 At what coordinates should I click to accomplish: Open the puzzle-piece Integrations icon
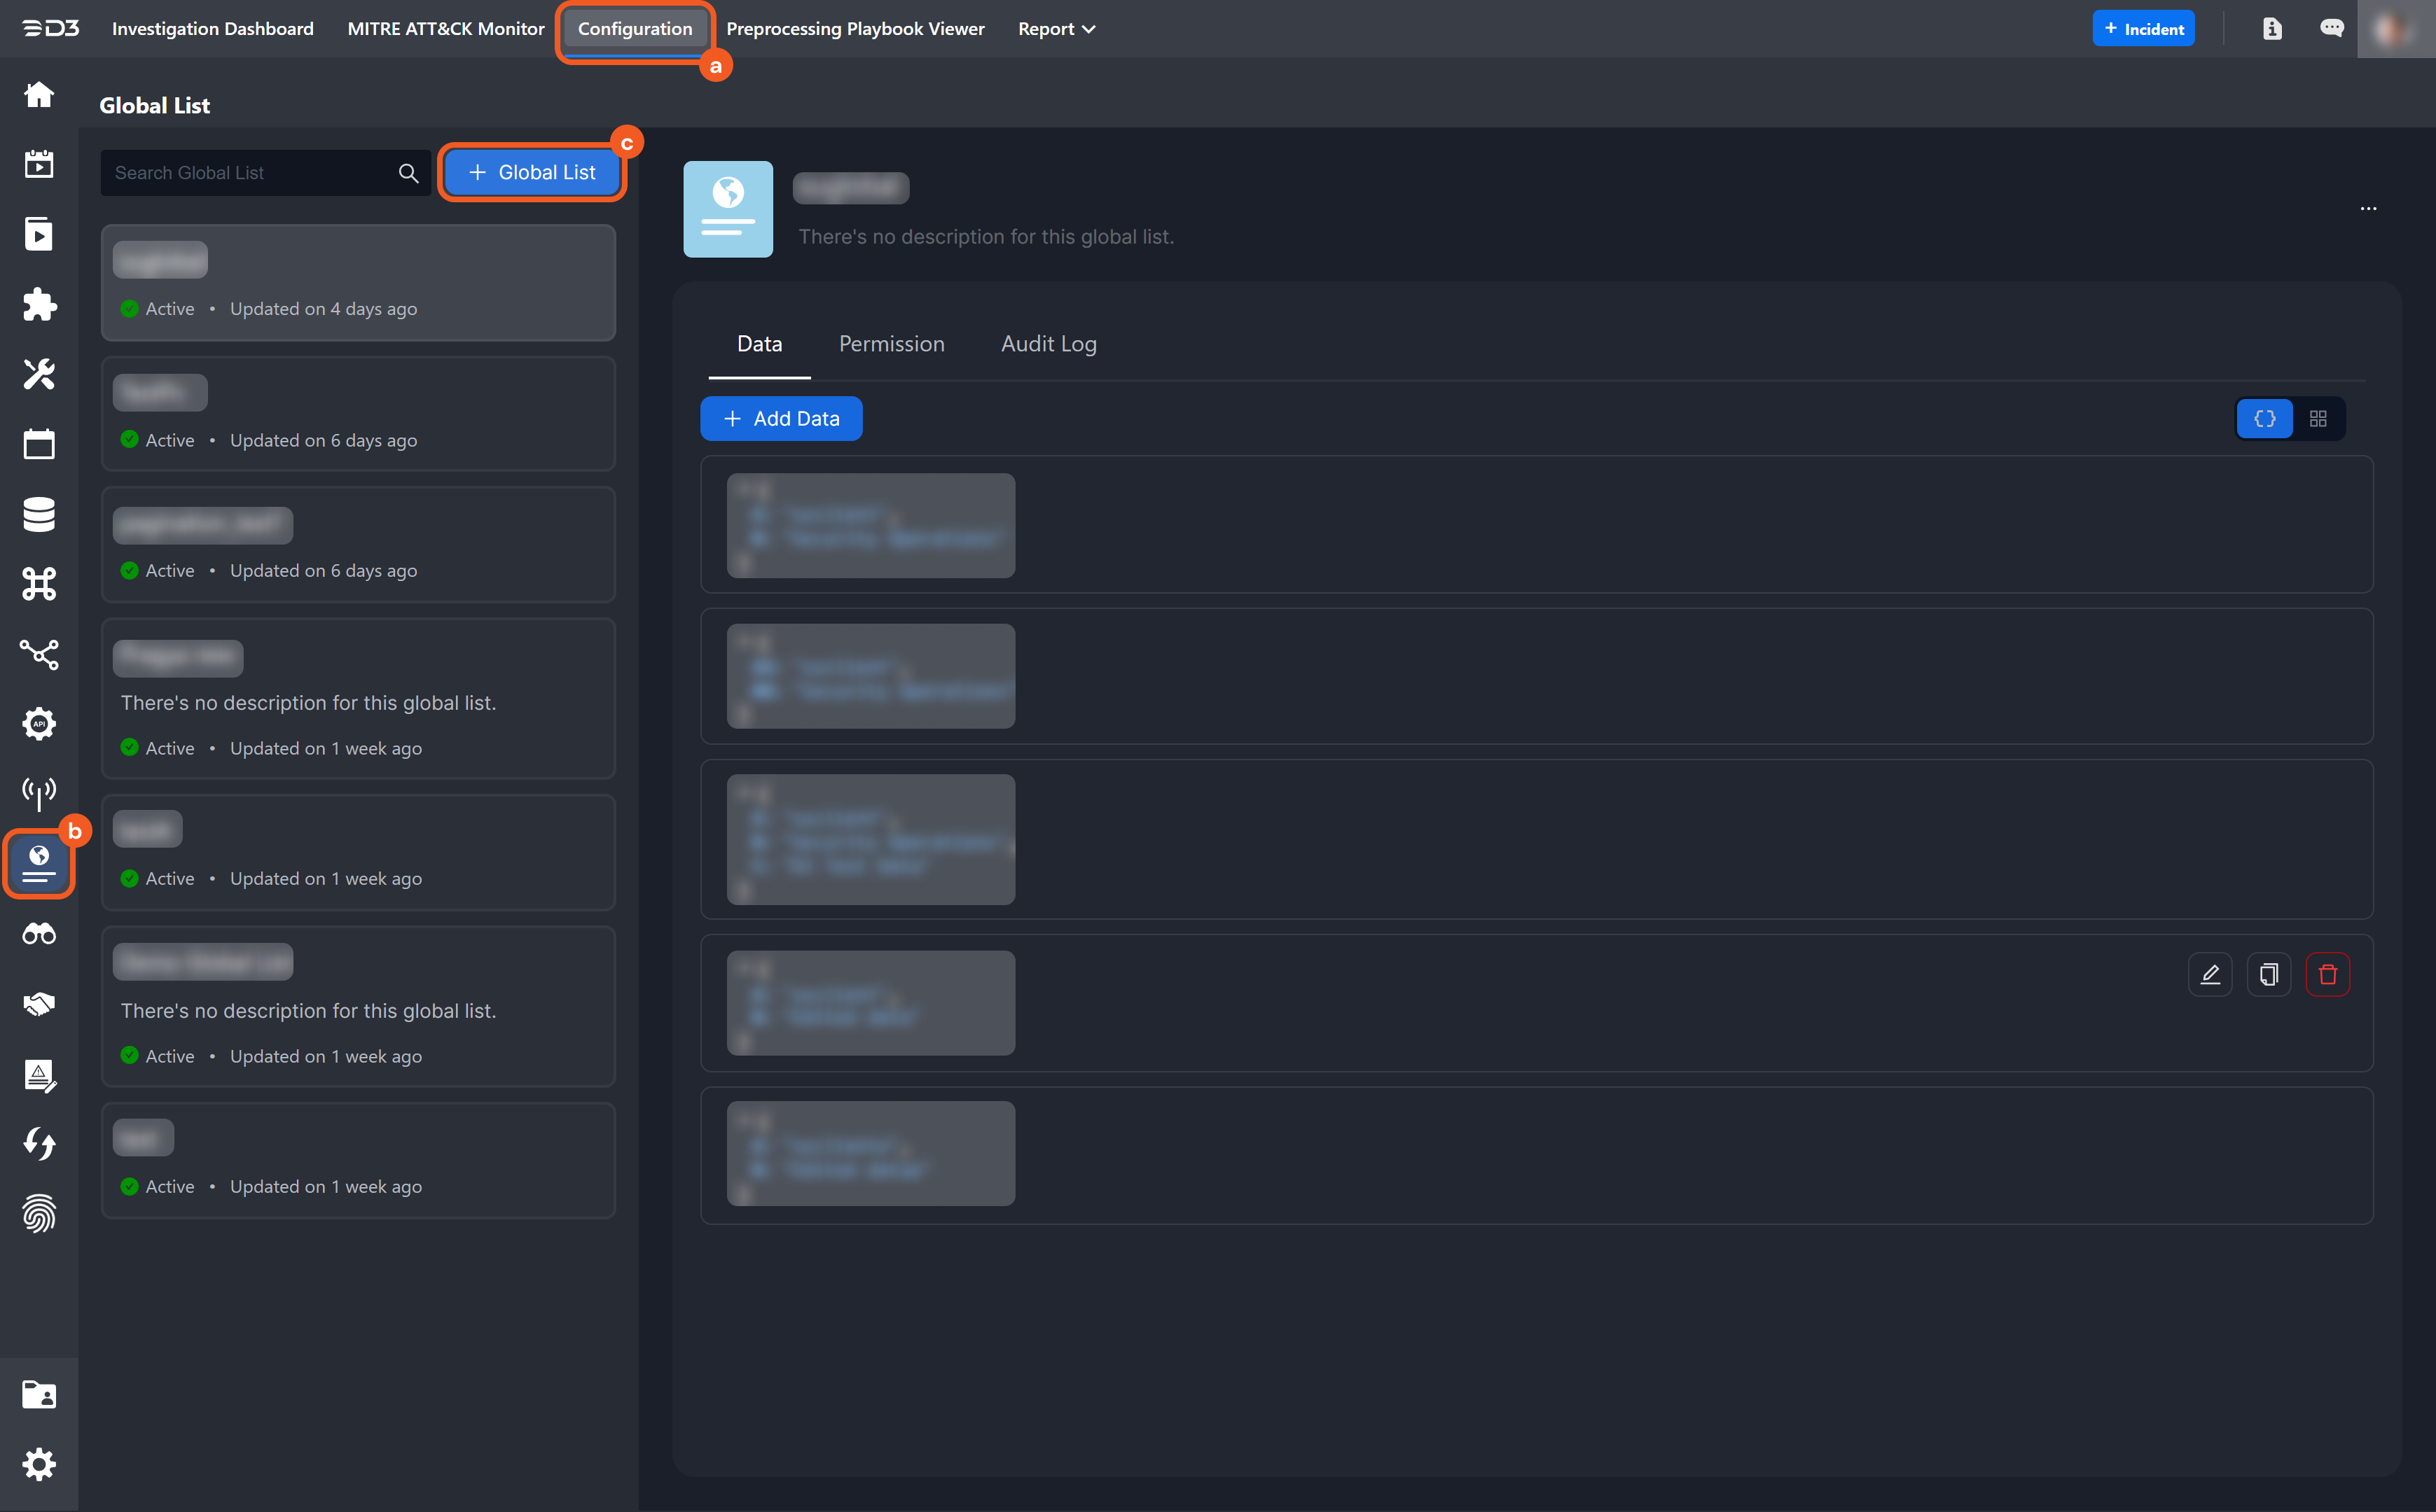[x=39, y=304]
